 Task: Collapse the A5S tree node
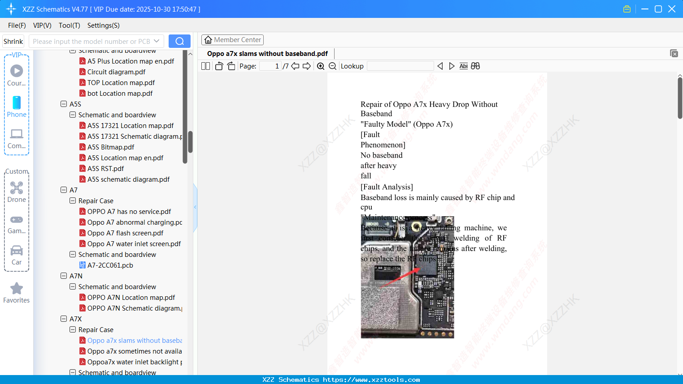click(64, 104)
